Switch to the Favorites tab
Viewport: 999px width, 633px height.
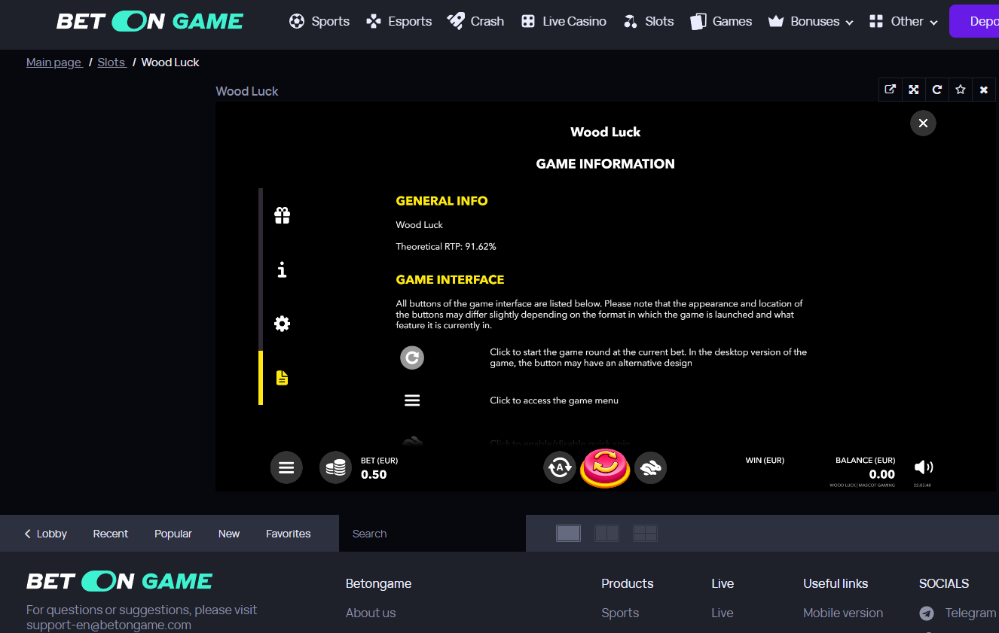pyautogui.click(x=288, y=534)
